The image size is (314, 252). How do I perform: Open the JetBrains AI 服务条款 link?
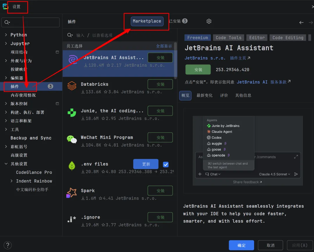click(x=263, y=82)
